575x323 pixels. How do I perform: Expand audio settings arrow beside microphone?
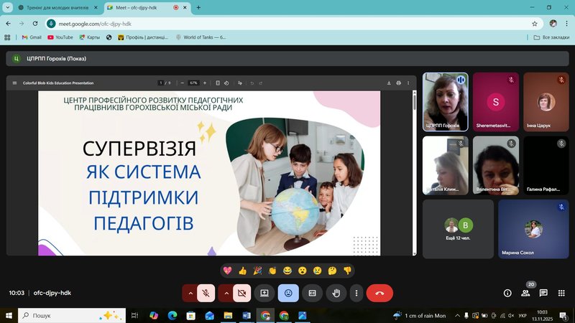[x=190, y=293]
